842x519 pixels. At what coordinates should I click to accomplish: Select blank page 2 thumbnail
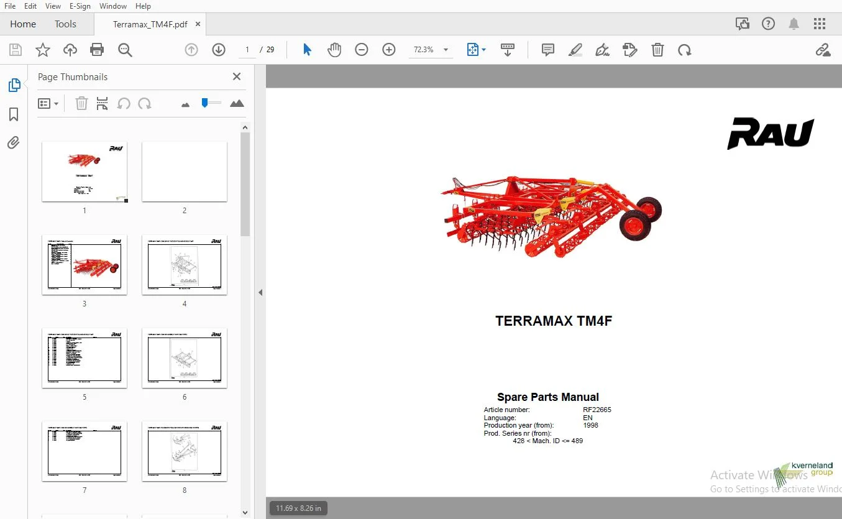185,172
